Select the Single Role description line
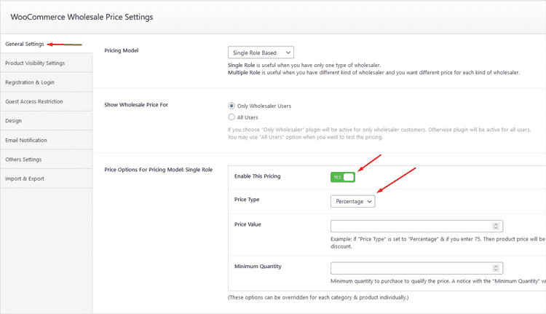546x314 pixels. 304,65
